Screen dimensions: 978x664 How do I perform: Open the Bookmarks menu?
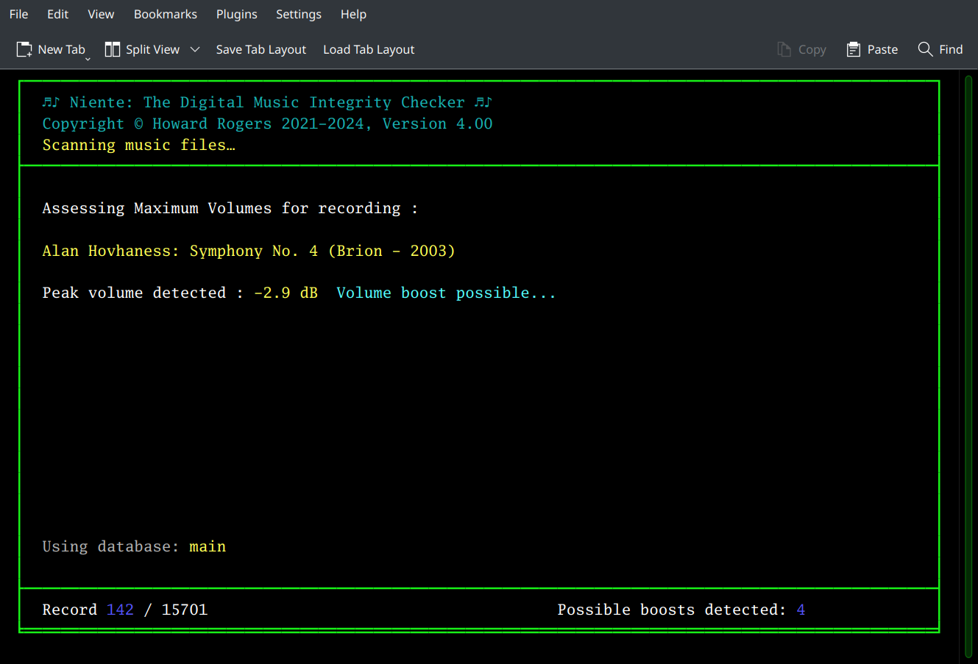[x=165, y=14]
